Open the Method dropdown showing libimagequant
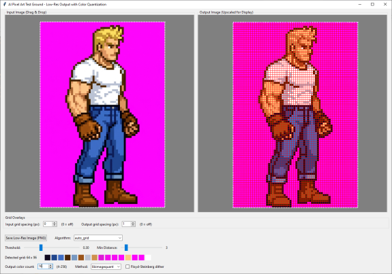392x274 pixels. pyautogui.click(x=106, y=267)
